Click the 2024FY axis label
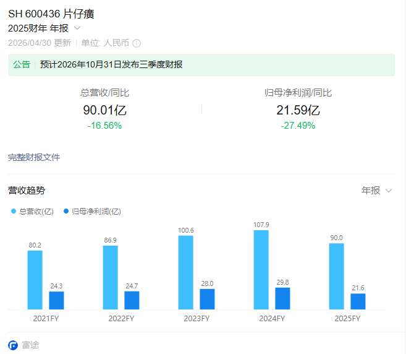Viewport: 406px width, 354px height. coord(272,318)
